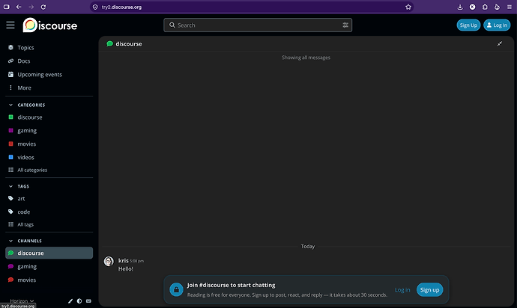Viewport: 517px width, 308px height.
Task: Shrink chat with the collapse arrows icon
Action: tap(500, 44)
